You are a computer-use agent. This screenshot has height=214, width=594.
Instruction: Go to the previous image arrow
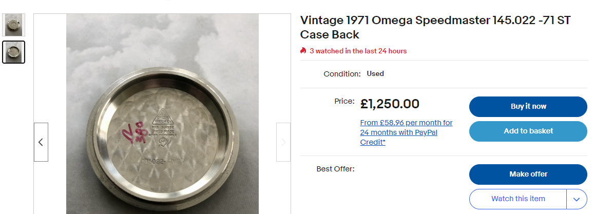click(41, 142)
